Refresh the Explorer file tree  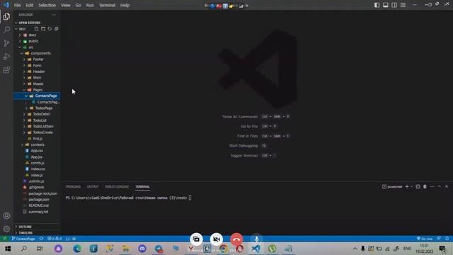pos(50,29)
